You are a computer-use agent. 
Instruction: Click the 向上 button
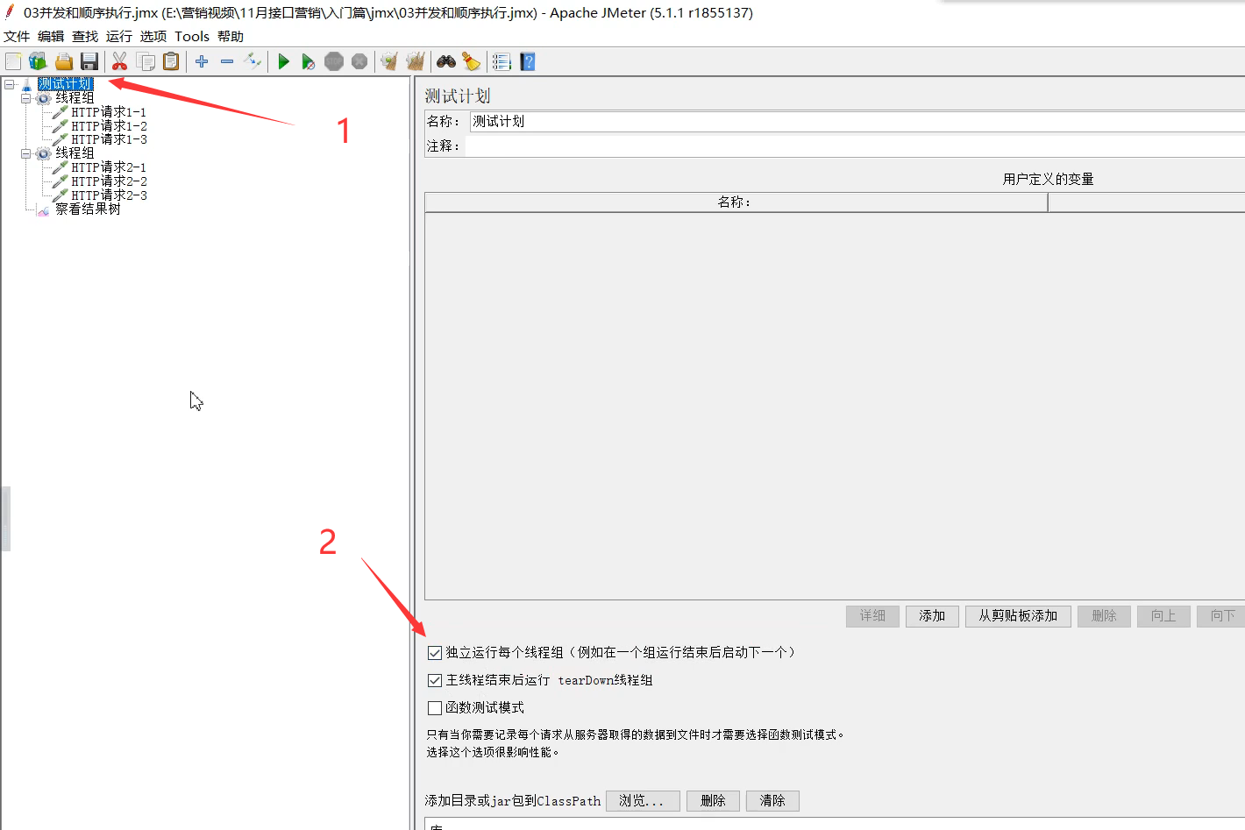click(1163, 616)
